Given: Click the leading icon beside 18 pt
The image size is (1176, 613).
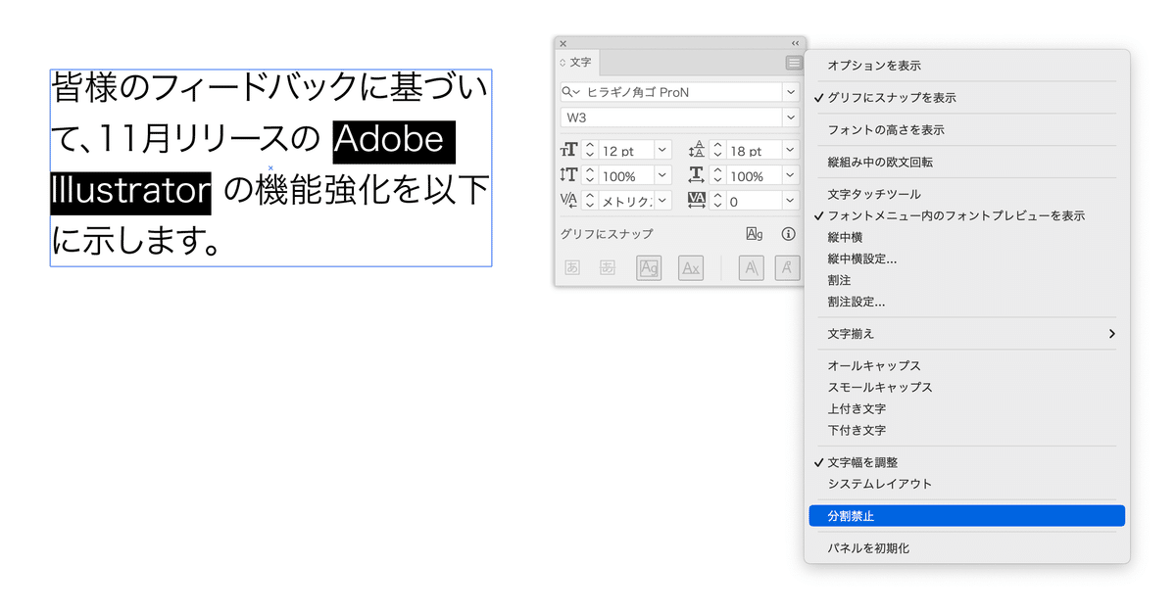Looking at the screenshot, I should 697,150.
